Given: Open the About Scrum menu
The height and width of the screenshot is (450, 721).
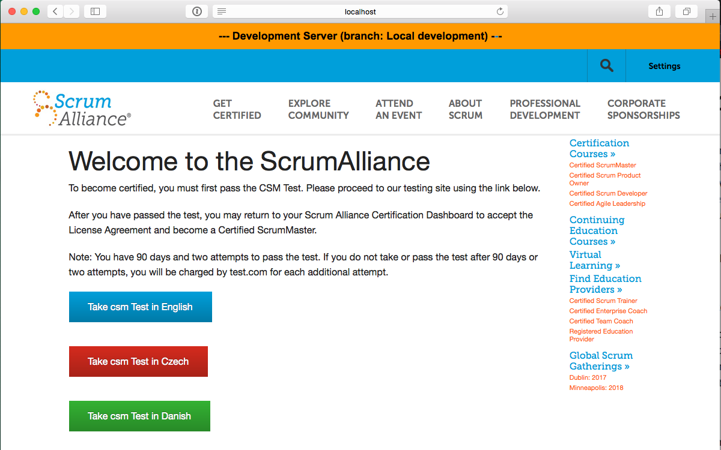Looking at the screenshot, I should pos(465,109).
